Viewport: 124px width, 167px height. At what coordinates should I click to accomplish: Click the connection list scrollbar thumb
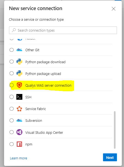click(x=115, y=130)
